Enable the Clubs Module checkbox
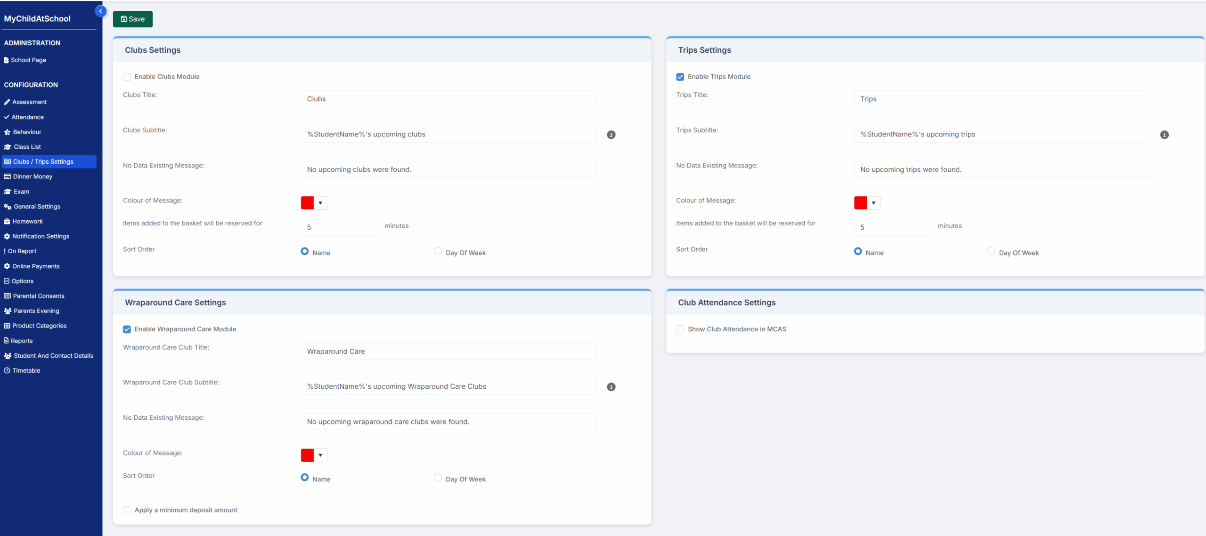1206x536 pixels. 127,77
